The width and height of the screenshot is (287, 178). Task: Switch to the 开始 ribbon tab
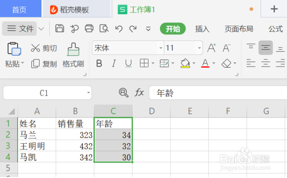pyautogui.click(x=173, y=29)
